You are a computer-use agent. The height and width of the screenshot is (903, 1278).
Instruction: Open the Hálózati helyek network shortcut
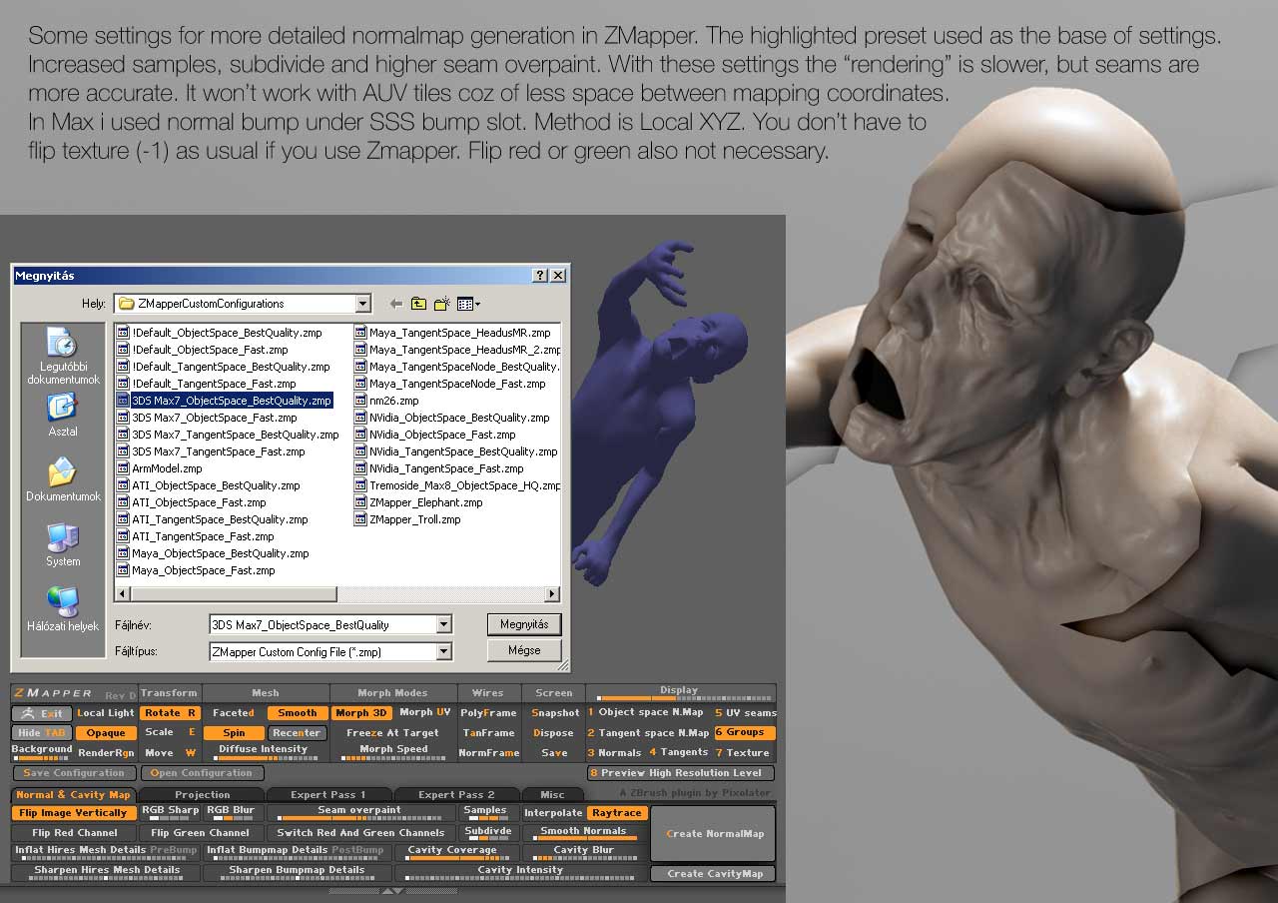click(x=63, y=609)
